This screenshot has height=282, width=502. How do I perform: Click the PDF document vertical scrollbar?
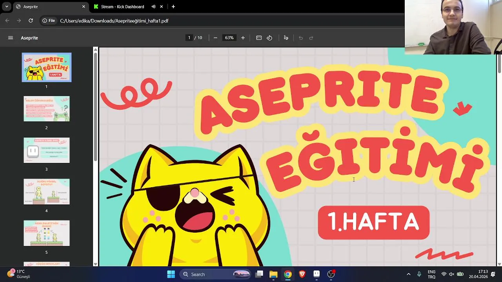point(499,63)
